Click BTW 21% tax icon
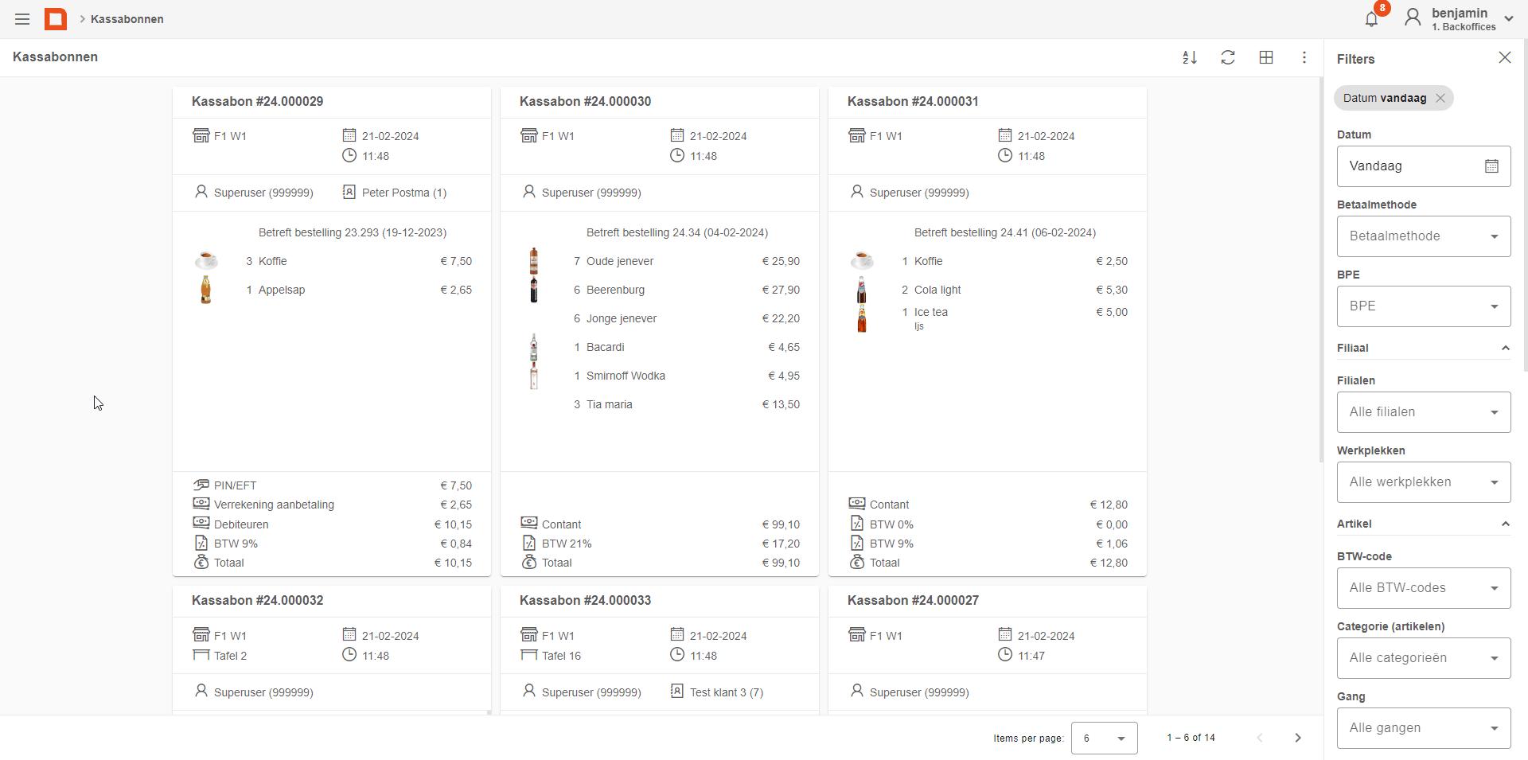Viewport: 1528px width, 760px height. point(529,543)
